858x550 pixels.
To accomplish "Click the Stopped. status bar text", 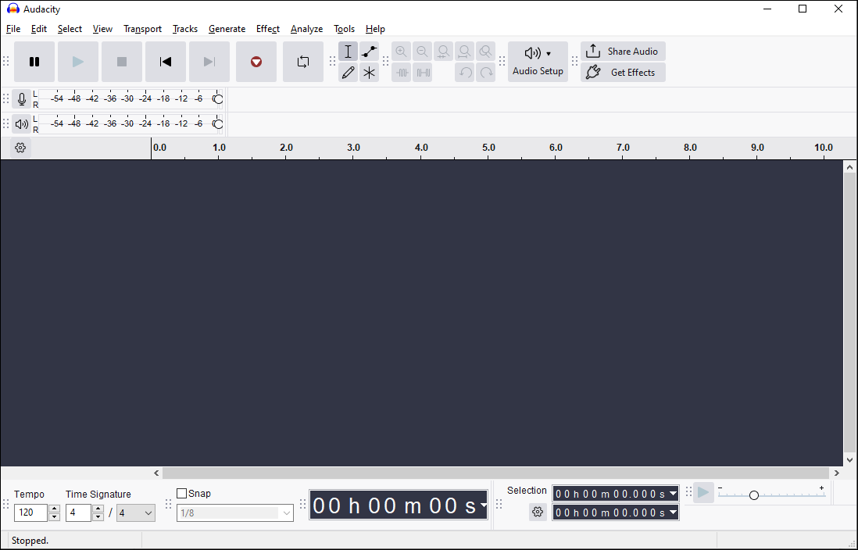I will (x=30, y=541).
